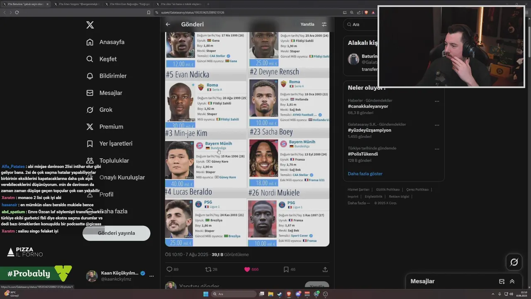The image size is (531, 299).
Task: Open the #PolisTükendi trend
Action: [363, 154]
